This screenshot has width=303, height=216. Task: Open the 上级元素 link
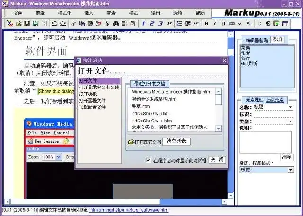tap(275, 100)
